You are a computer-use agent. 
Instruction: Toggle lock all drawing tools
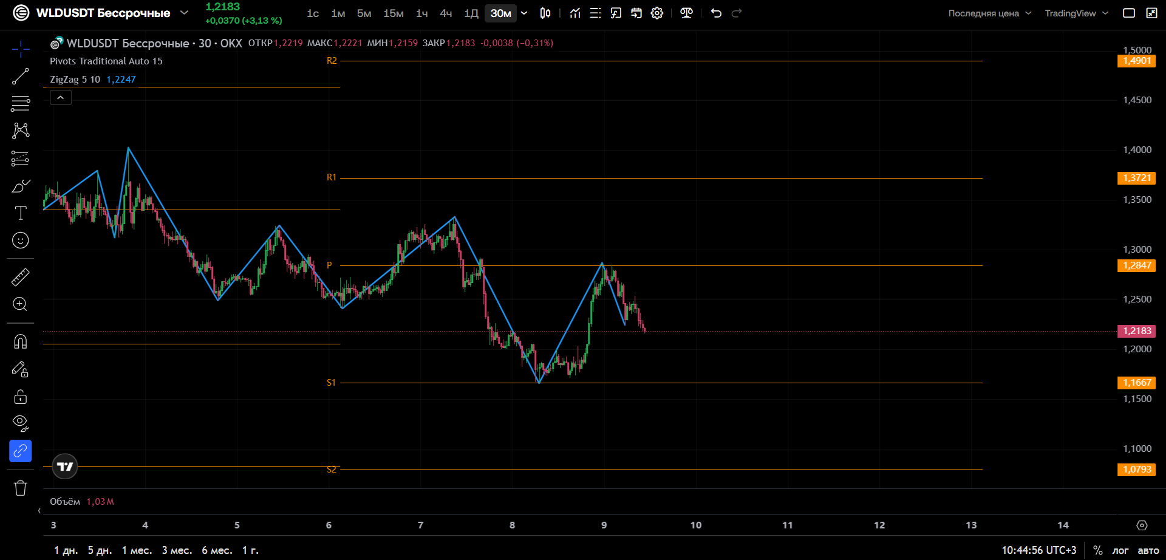[x=20, y=397]
